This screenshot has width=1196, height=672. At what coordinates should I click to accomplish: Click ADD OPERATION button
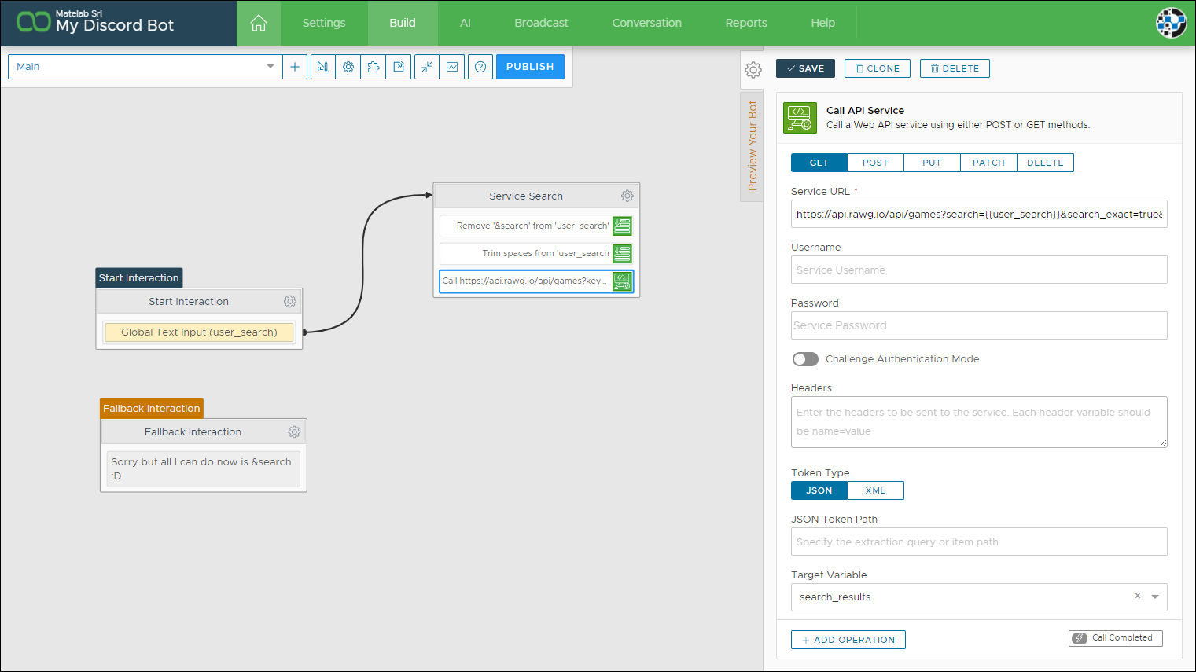[848, 640]
